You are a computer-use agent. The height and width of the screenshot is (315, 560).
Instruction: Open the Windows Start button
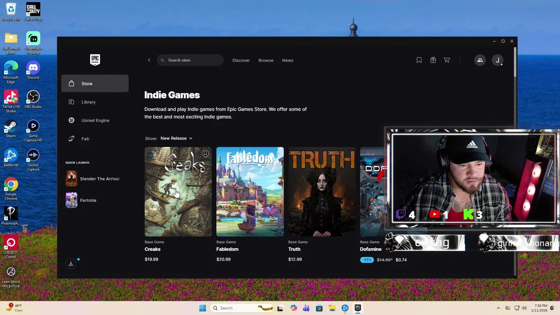tap(203, 308)
